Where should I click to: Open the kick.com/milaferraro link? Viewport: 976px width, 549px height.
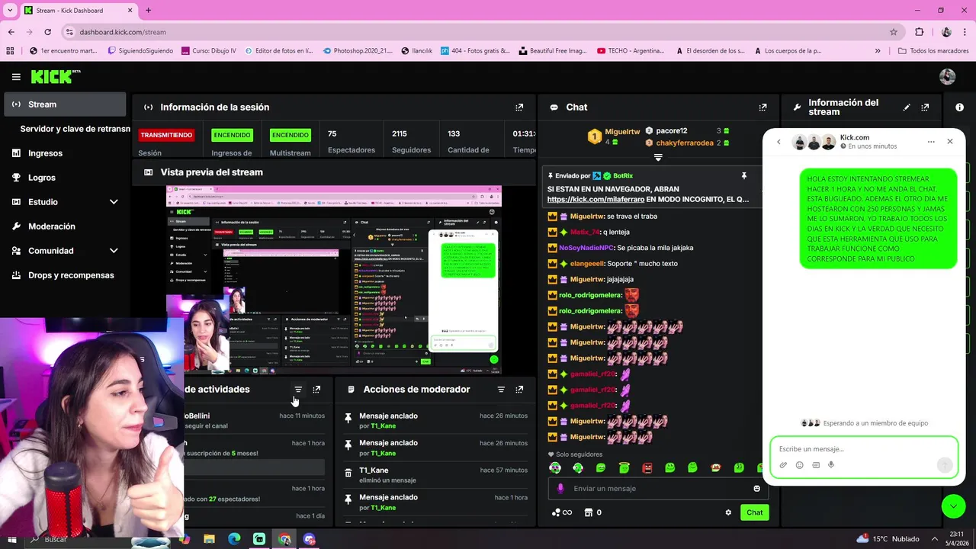[x=596, y=199]
